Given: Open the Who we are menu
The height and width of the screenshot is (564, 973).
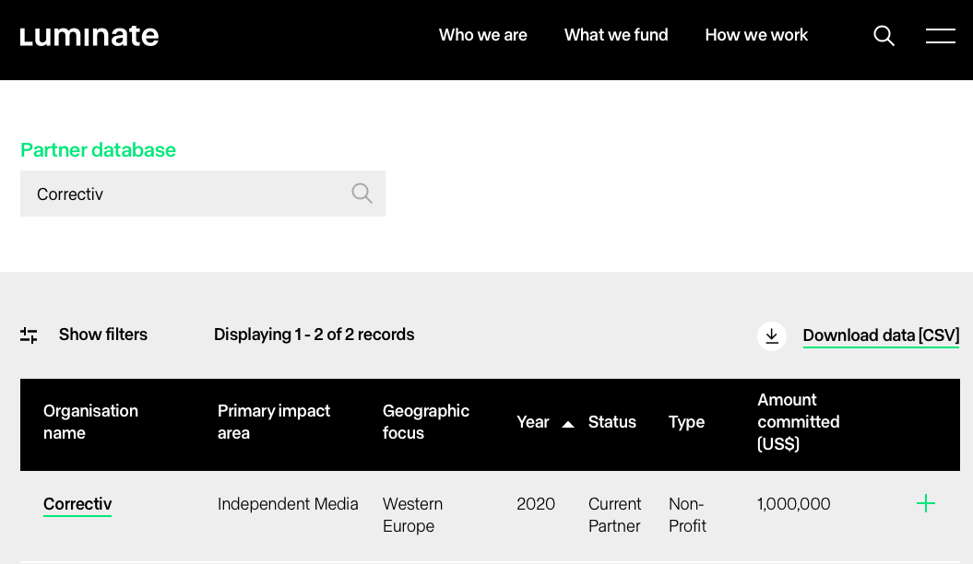Looking at the screenshot, I should [x=482, y=35].
